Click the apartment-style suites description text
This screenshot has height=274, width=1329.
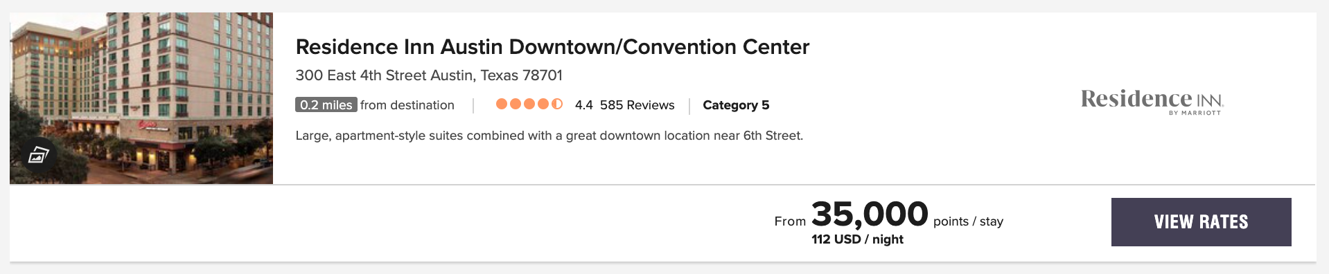tap(549, 136)
